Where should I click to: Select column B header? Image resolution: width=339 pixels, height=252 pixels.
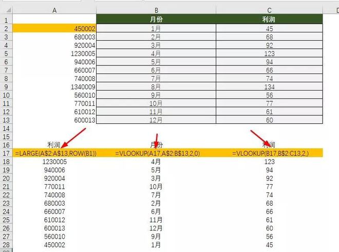(156, 9)
